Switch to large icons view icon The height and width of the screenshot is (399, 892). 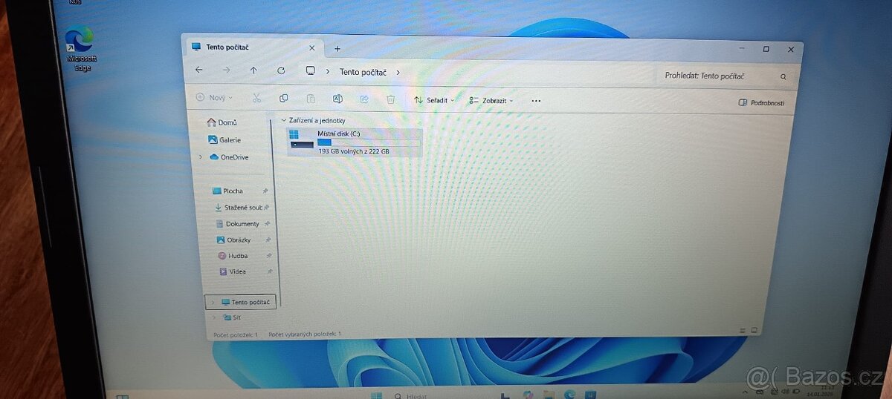754,330
